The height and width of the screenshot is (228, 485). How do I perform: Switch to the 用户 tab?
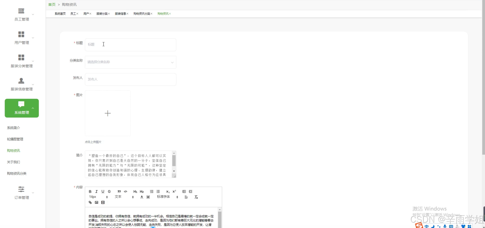click(x=86, y=14)
